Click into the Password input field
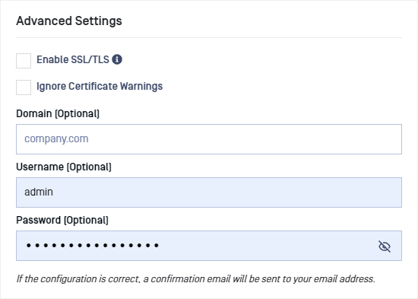Screen dimensions: 418x299 209,246
